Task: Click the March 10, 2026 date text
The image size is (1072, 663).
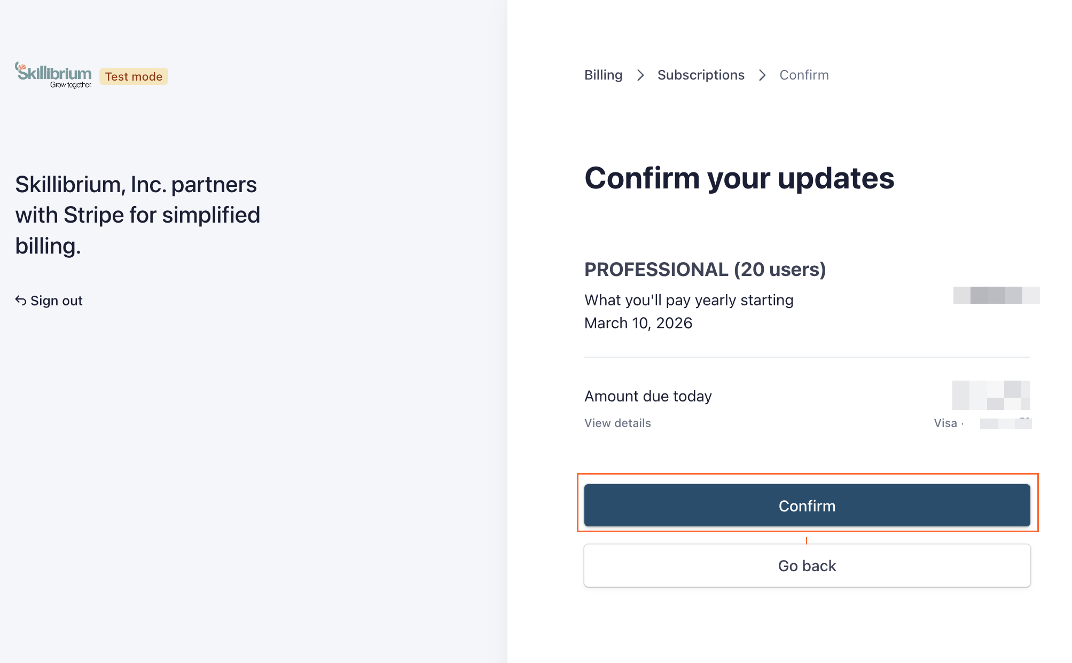Action: (x=638, y=323)
